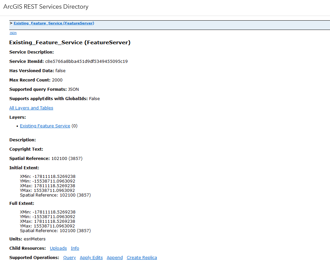Begin editing with Apply Edits
330x275 pixels.
tap(91, 257)
